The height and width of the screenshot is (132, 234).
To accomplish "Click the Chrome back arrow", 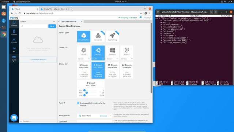I will coord(12,13).
